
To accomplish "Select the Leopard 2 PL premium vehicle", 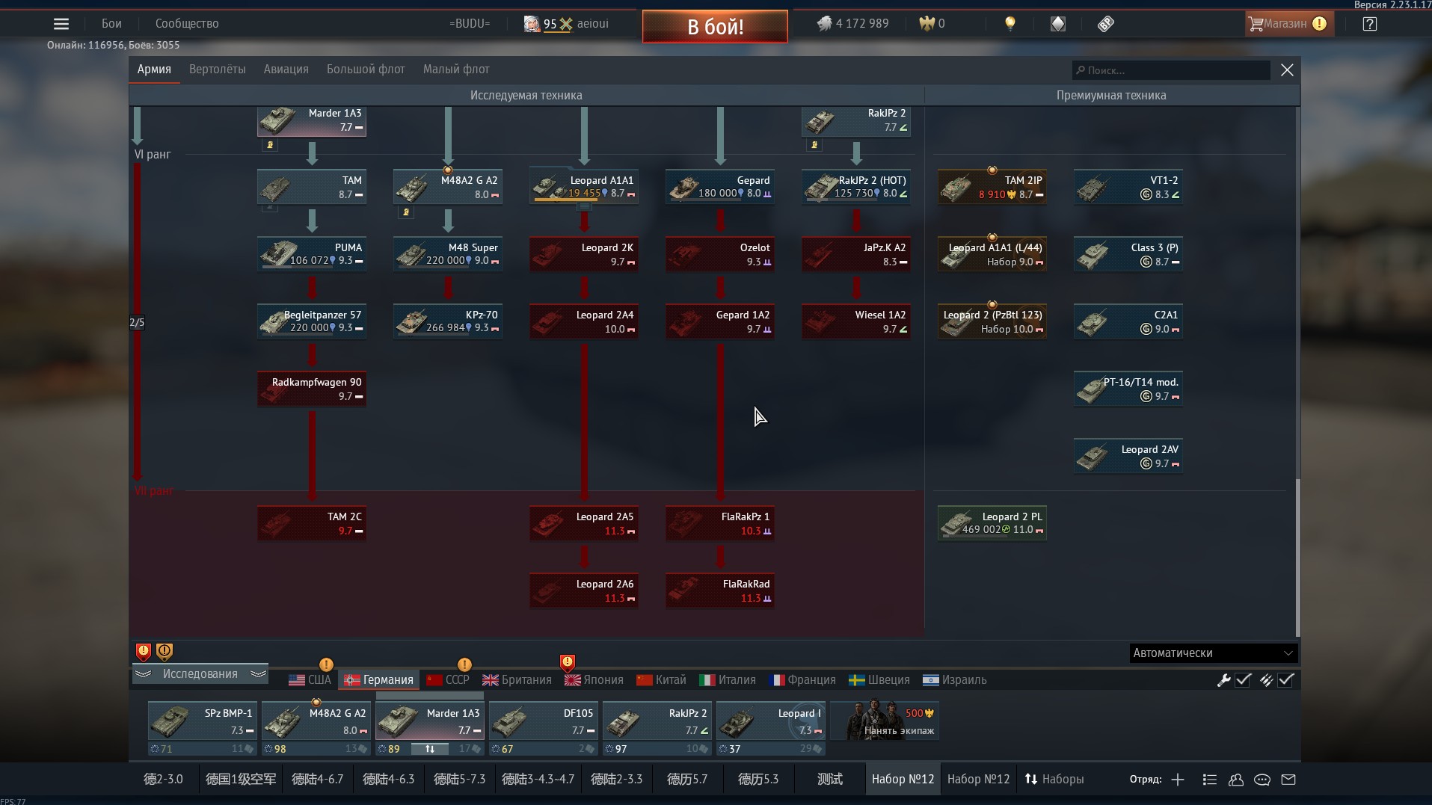I will pos(992,523).
